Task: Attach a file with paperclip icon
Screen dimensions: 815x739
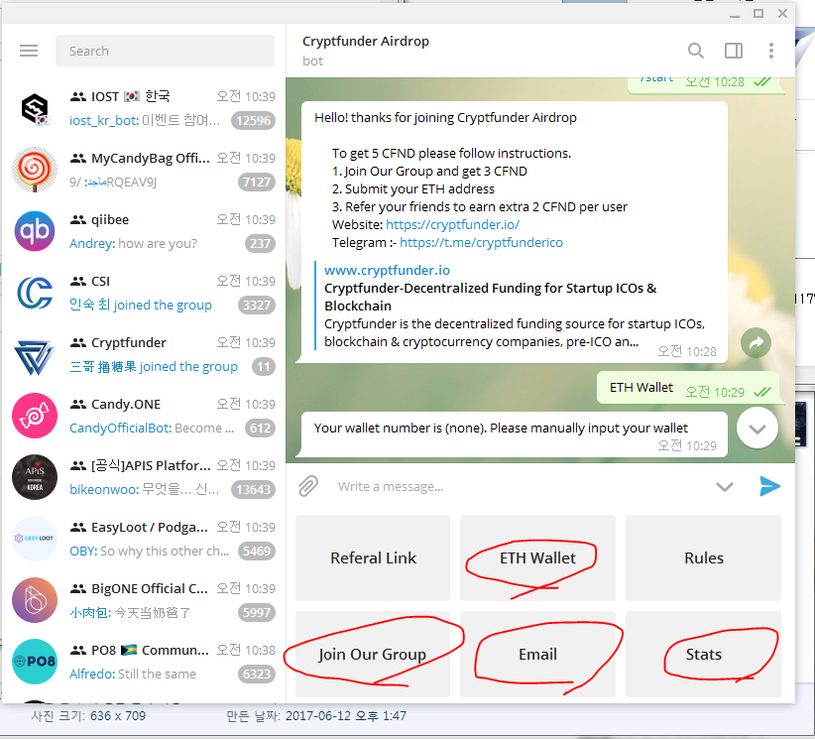Action: 308,486
